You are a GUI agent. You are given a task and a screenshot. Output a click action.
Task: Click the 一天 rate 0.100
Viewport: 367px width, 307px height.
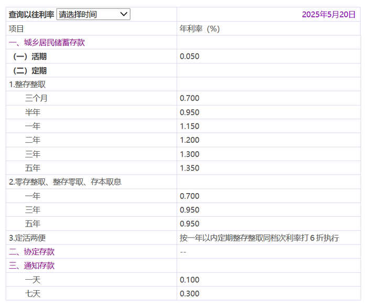tap(189, 280)
